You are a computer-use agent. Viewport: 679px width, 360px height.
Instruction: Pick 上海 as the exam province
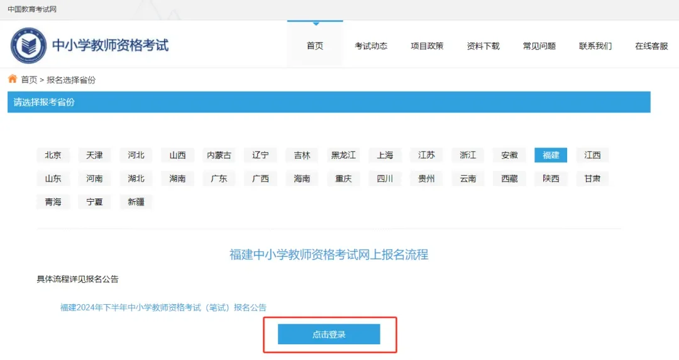[x=385, y=155]
